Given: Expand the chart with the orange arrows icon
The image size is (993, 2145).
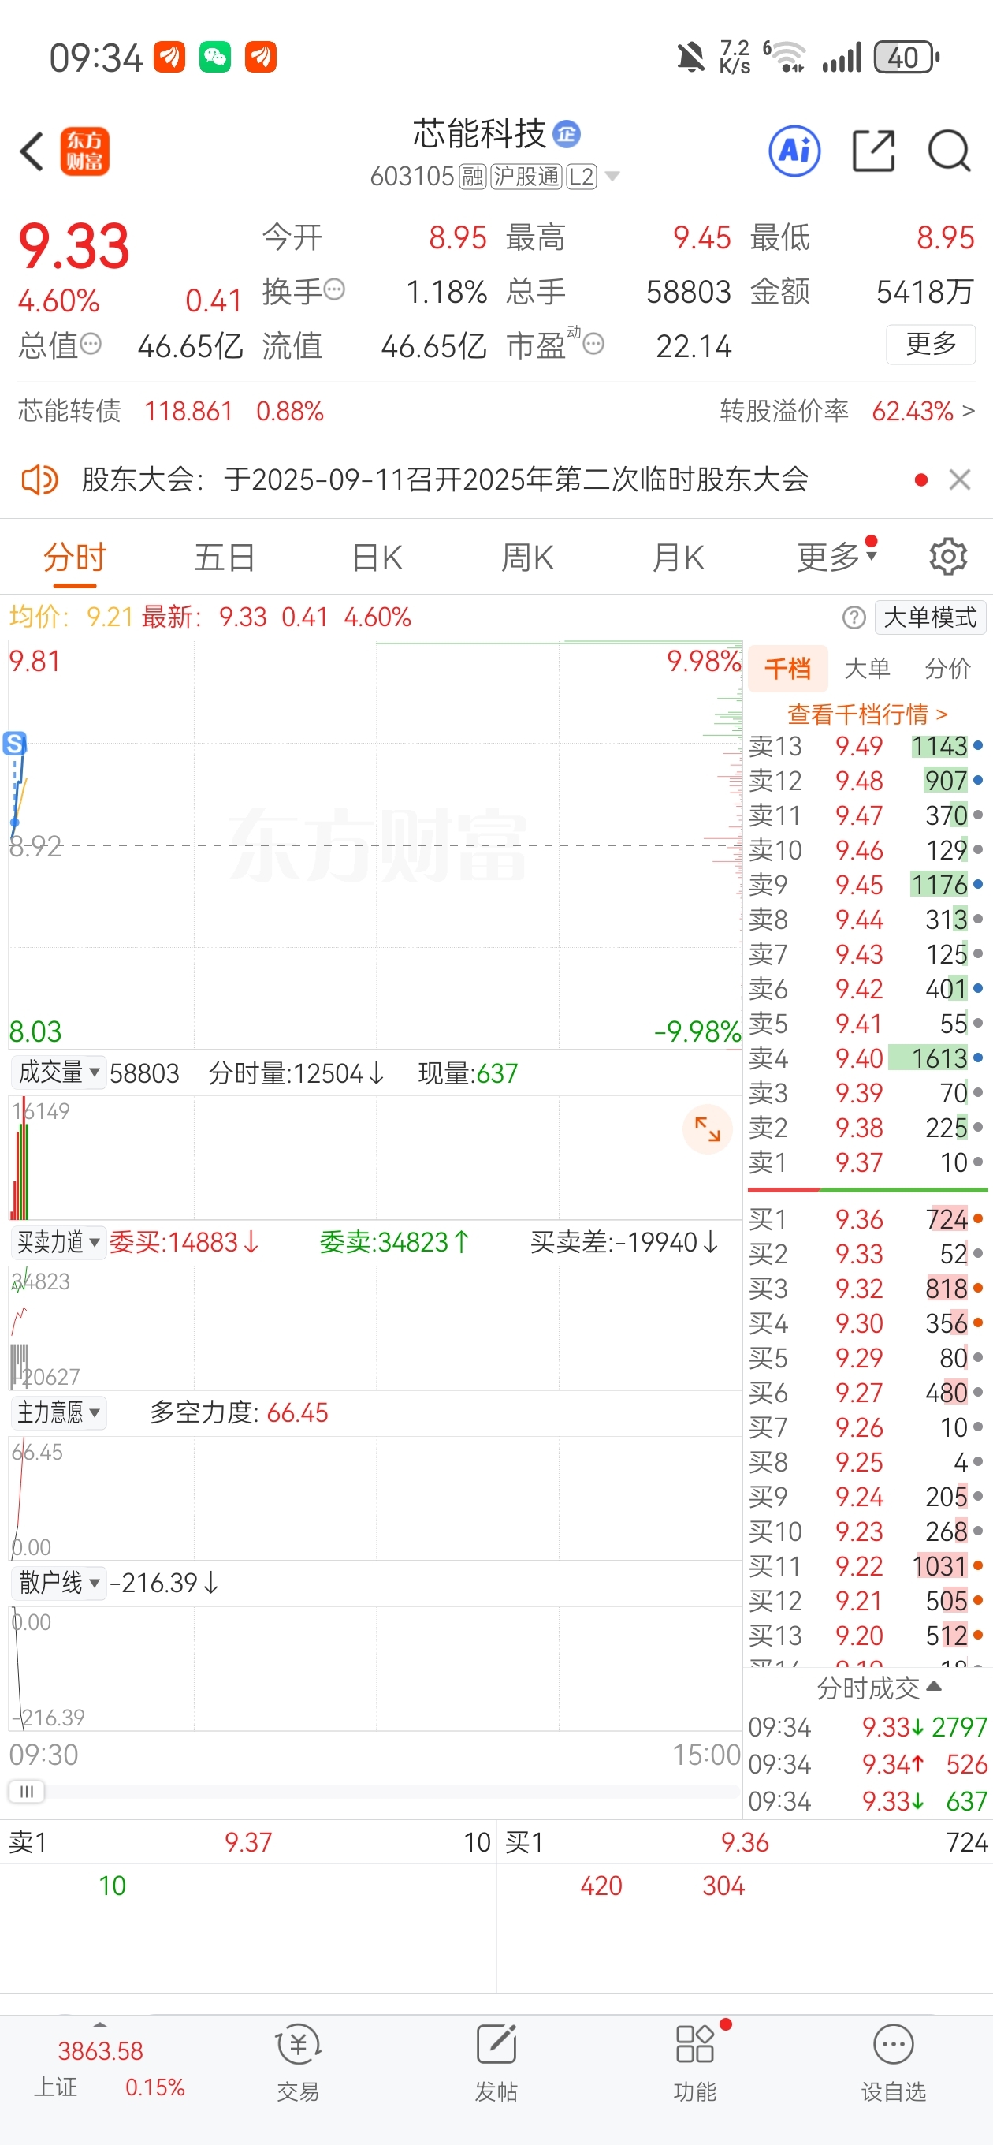Looking at the screenshot, I should tap(707, 1129).
